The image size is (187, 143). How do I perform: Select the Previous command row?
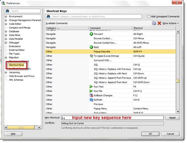110,104
